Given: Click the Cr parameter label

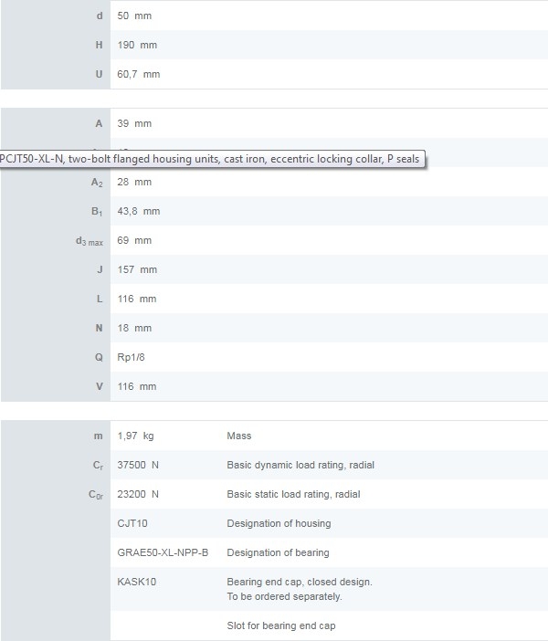Looking at the screenshot, I should pos(98,466).
